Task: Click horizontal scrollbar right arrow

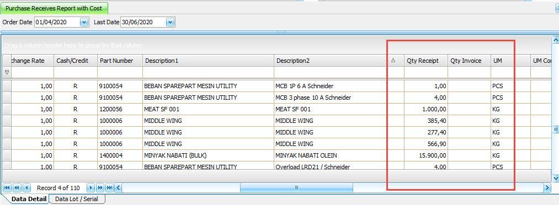Action: point(547,187)
